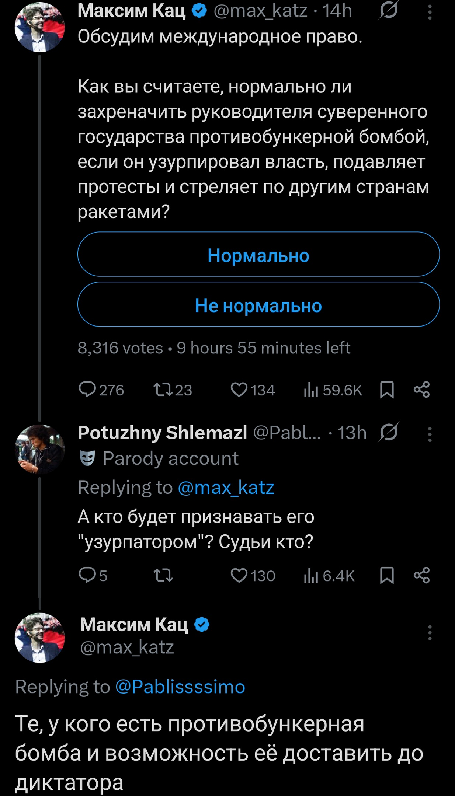Bookmark Potuzhny Shlemazl's reply

[x=387, y=576]
